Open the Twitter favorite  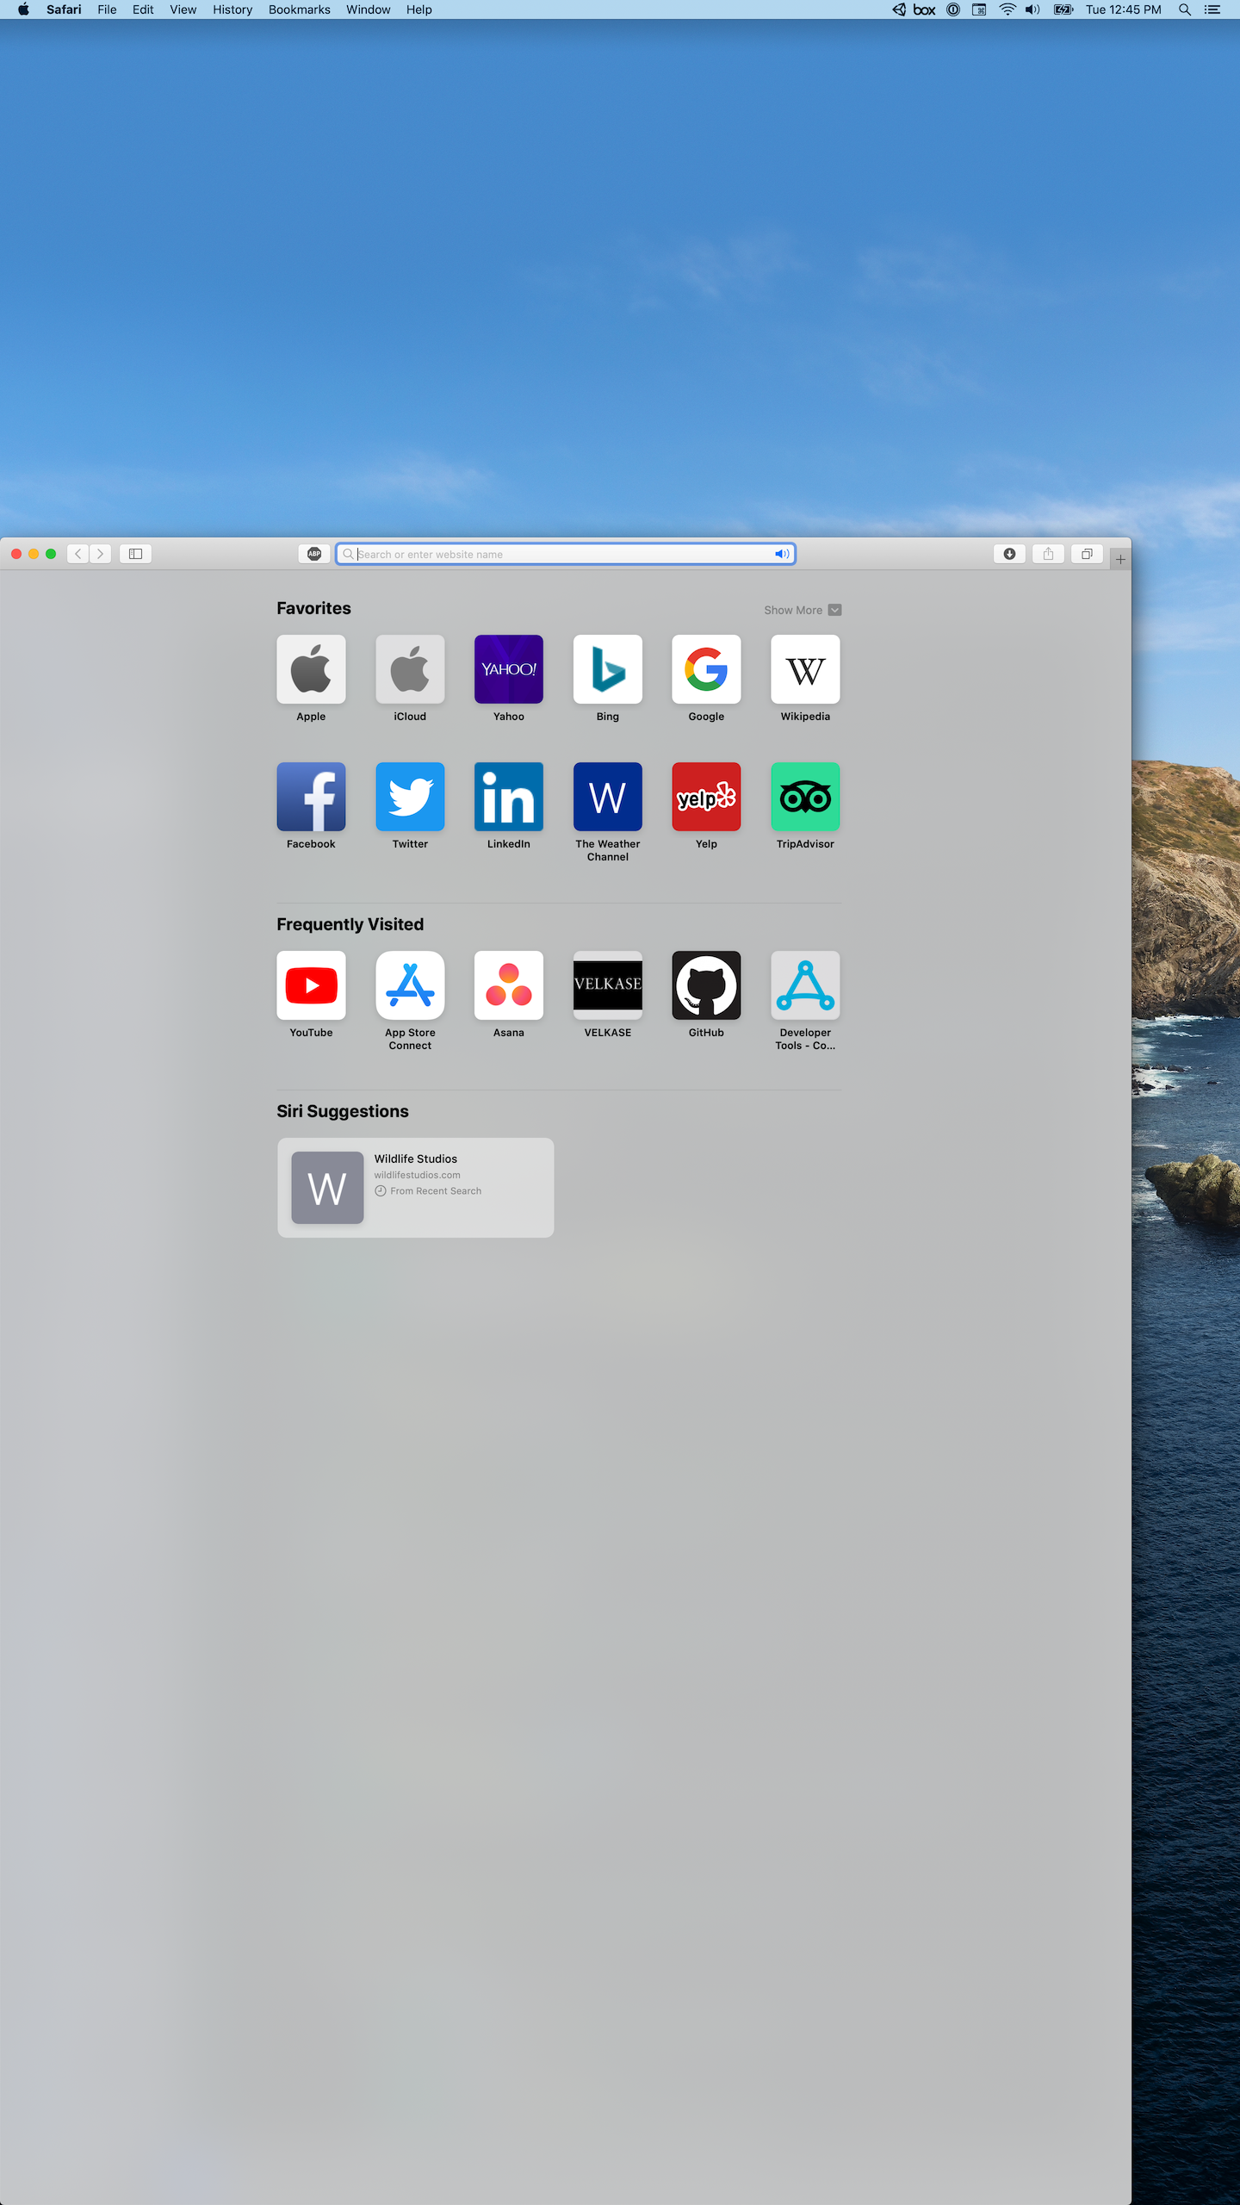[x=410, y=797]
